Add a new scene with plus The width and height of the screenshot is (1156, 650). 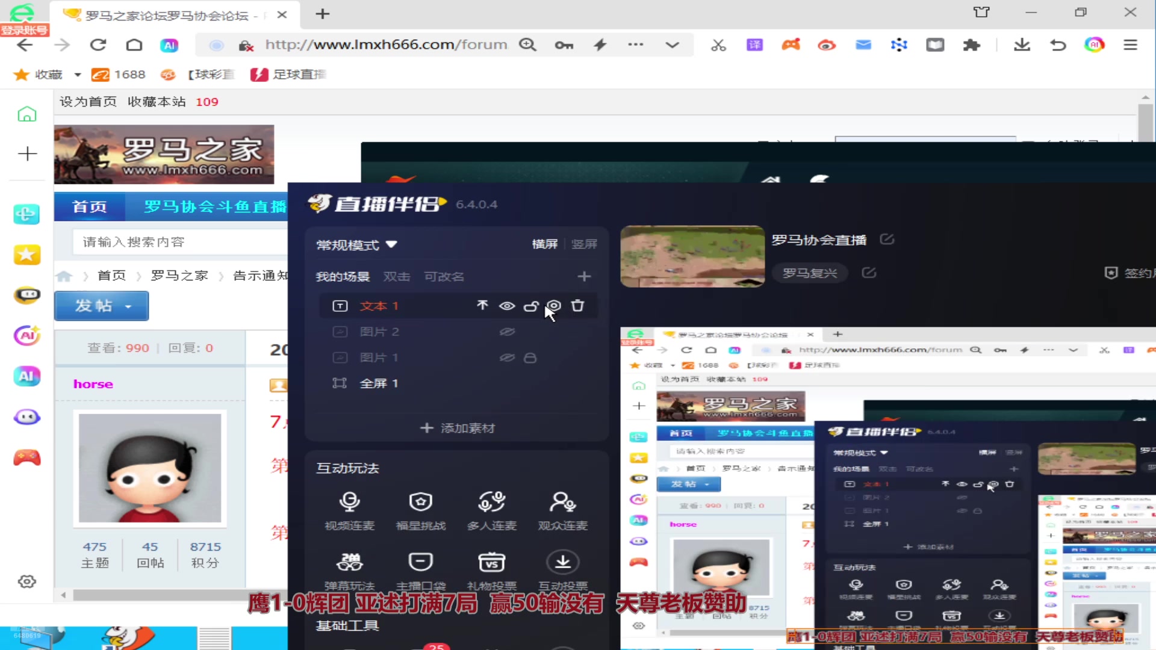point(584,276)
